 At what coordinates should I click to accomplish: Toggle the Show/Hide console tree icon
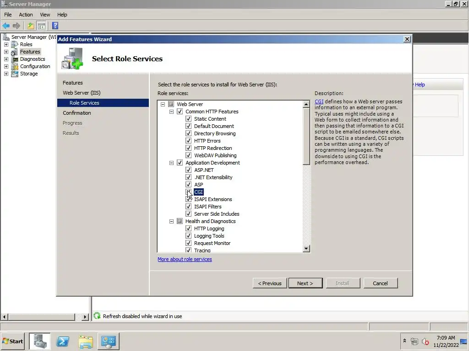coord(42,26)
